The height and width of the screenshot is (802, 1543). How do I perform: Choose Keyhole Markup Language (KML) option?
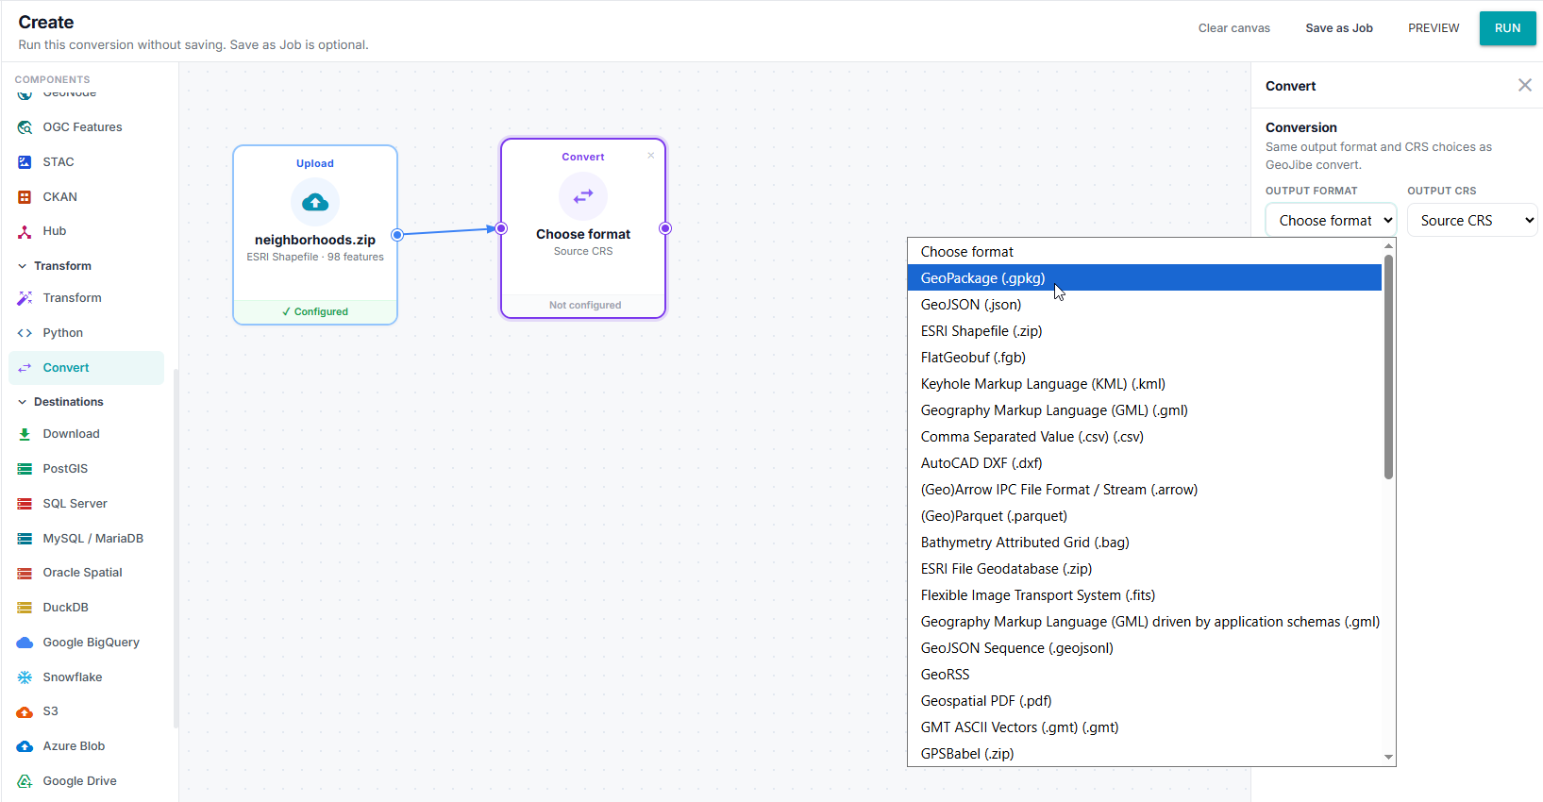(1144, 384)
